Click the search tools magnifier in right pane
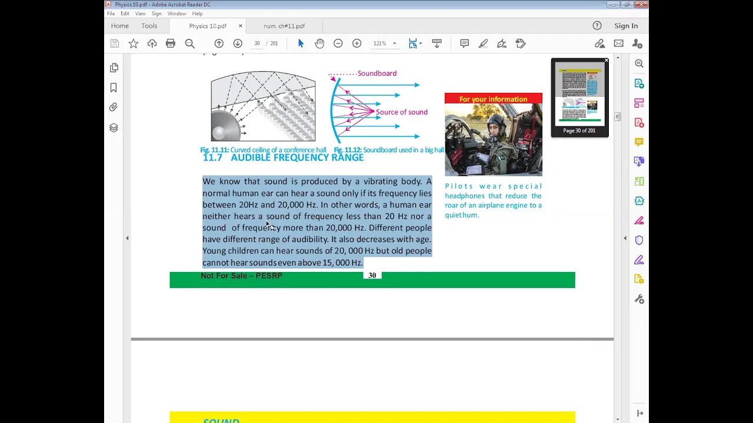This screenshot has height=423, width=753. pyautogui.click(x=639, y=63)
